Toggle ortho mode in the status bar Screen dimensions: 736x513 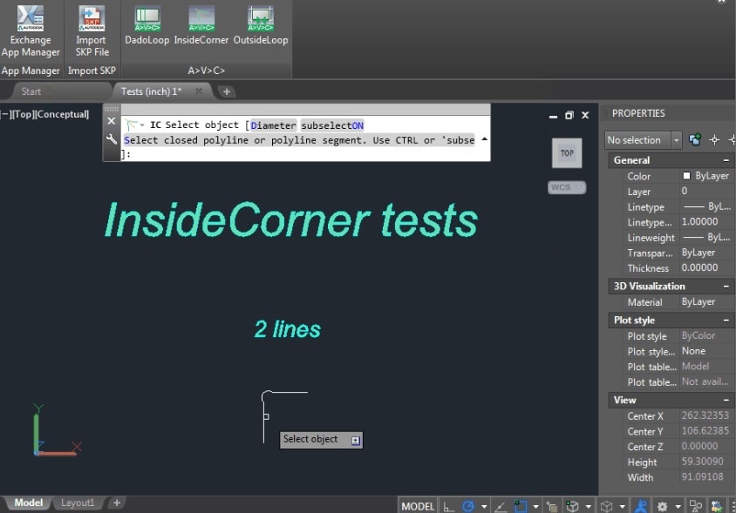pos(447,505)
